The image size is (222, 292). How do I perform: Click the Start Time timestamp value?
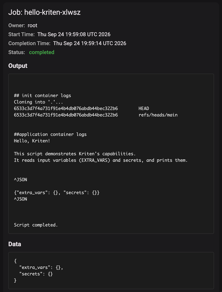click(74, 34)
